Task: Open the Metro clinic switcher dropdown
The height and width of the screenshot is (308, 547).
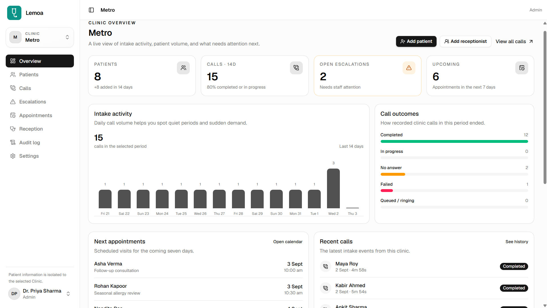Action: click(x=40, y=37)
